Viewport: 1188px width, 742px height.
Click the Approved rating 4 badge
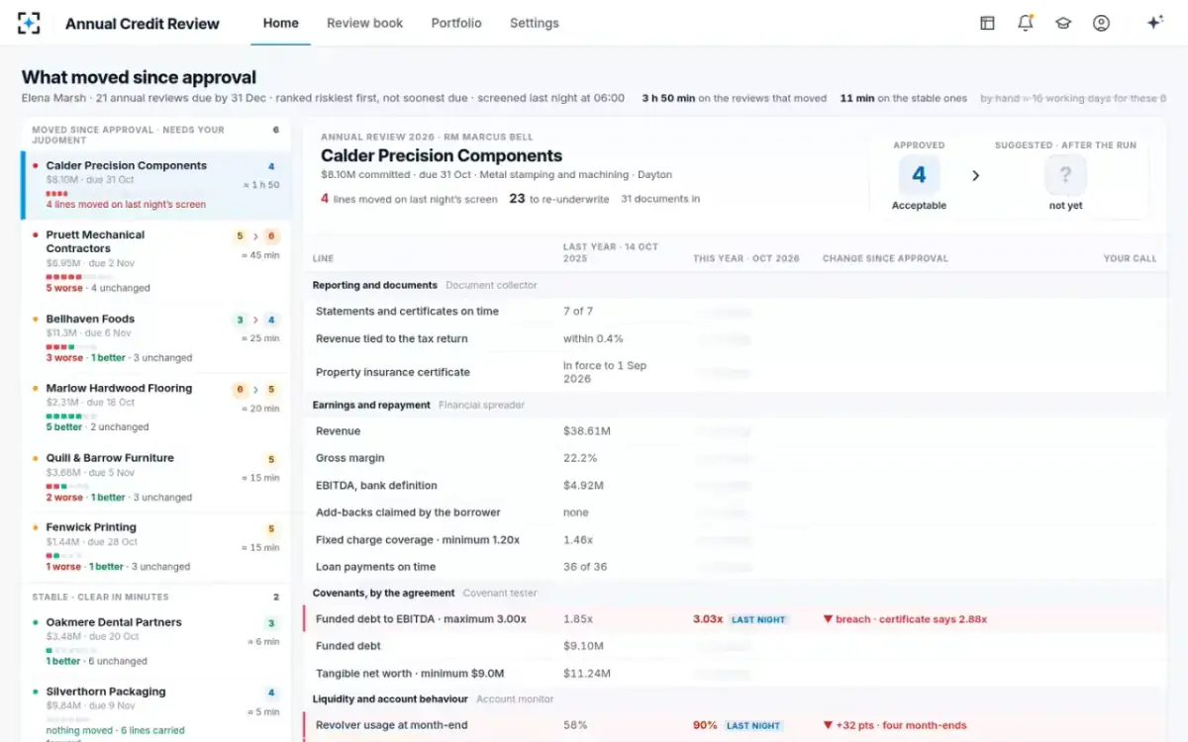click(x=919, y=175)
